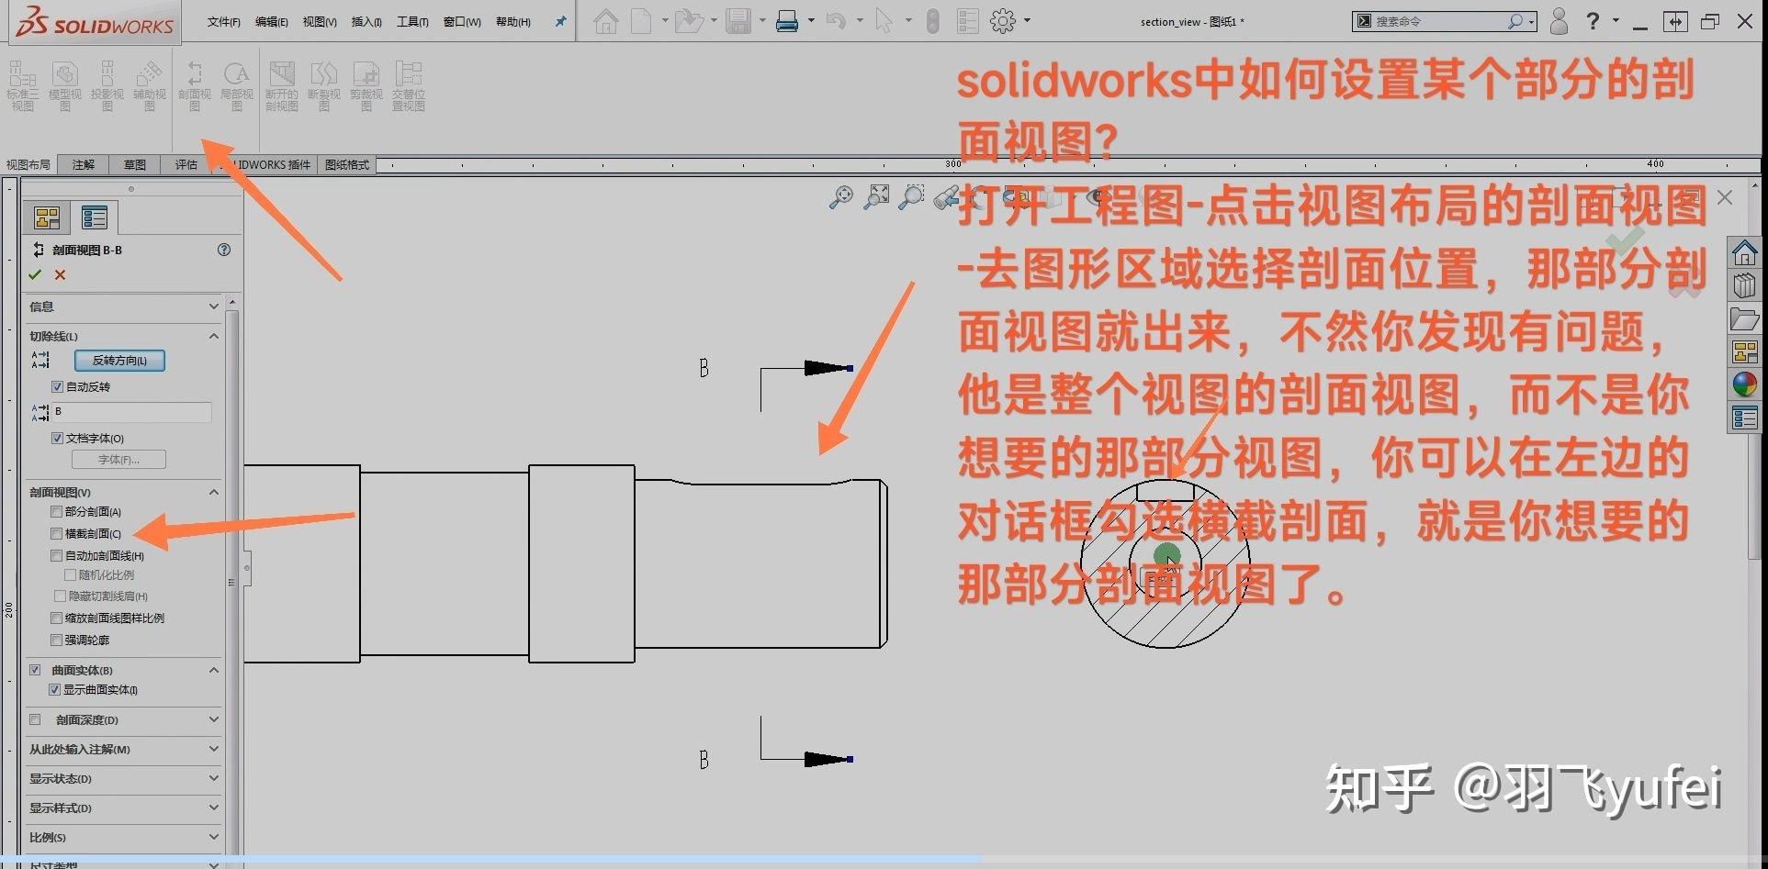1768x869 pixels.
Task: Toggle the 强调轮廓 checkbox
Action: point(57,641)
